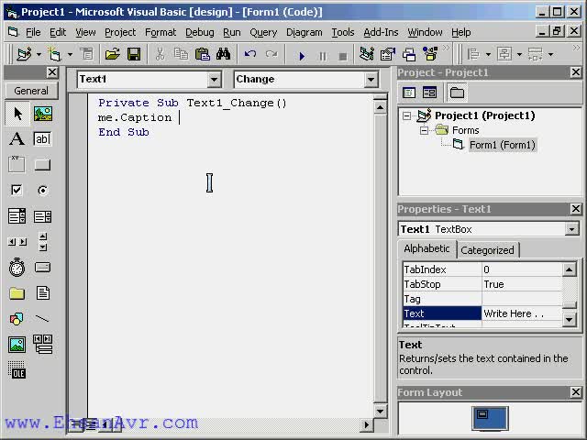Select the FileListBox control tool
This screenshot has height=440, width=587.
coord(43,293)
